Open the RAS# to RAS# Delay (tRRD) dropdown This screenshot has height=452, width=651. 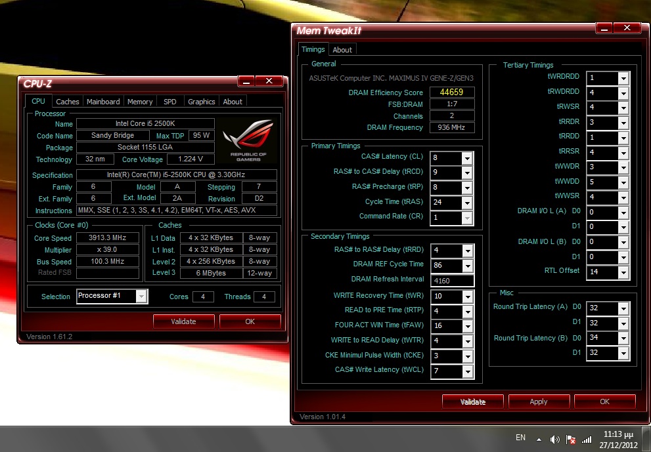[468, 251]
